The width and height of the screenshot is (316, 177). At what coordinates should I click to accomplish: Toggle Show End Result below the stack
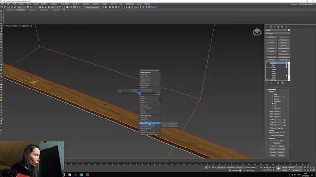tap(271, 83)
